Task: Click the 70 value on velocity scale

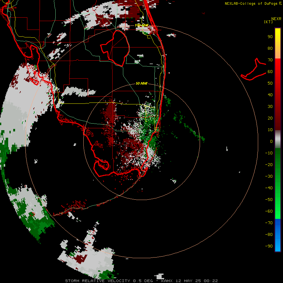Action: [x=270, y=60]
